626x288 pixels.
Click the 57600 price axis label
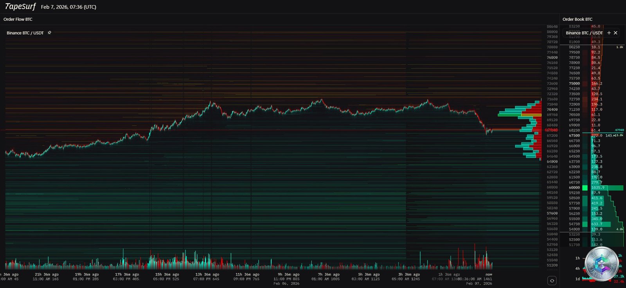552,213
